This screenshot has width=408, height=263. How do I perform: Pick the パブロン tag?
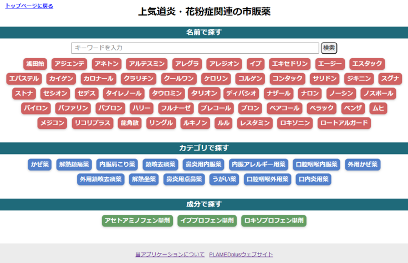tap(110, 109)
